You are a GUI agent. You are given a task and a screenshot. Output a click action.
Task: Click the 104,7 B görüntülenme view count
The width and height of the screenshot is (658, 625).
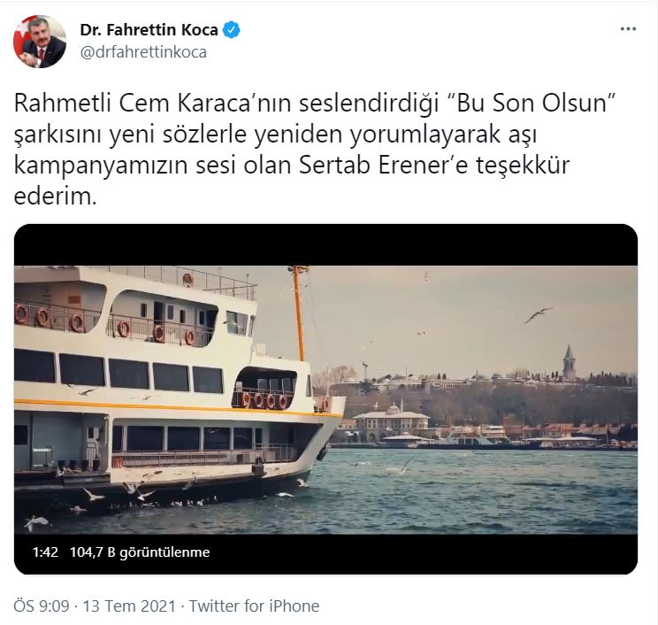pyautogui.click(x=140, y=552)
